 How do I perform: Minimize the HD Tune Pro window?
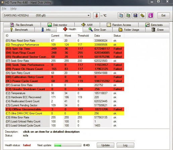pyautogui.click(x=152, y=2)
